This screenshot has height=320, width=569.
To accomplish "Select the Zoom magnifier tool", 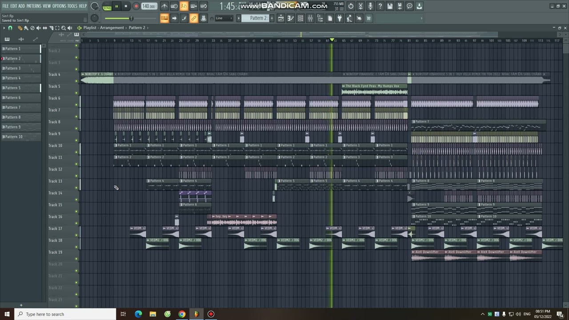I will click(64, 28).
